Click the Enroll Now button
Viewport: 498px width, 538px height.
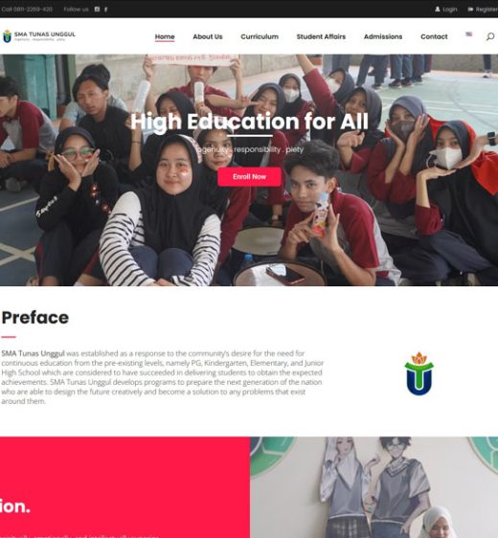pyautogui.click(x=250, y=177)
